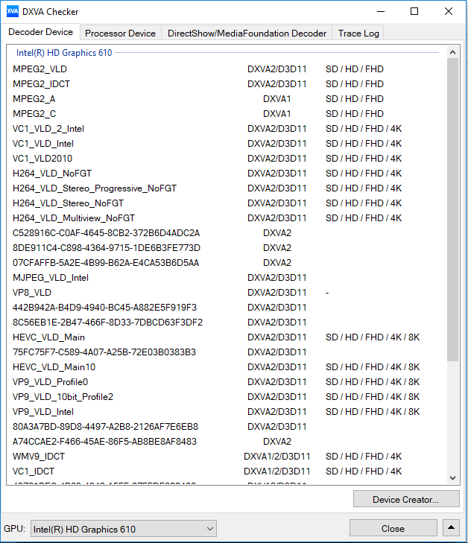Viewport: 468px width, 543px height.
Task: Select the WMV9_IDCT entry
Action: 226,457
